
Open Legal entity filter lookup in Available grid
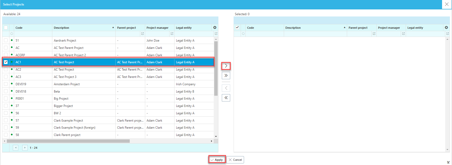(x=216, y=34)
